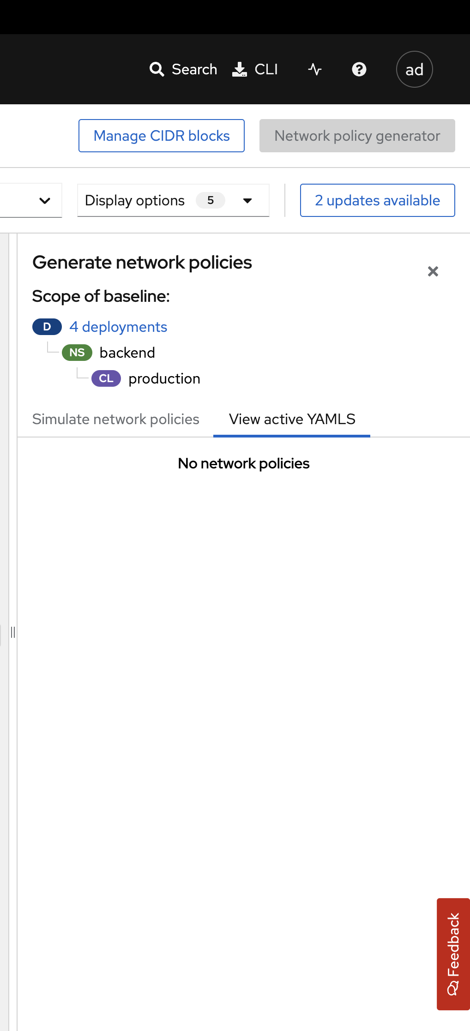Click the CLI download icon

pos(239,69)
